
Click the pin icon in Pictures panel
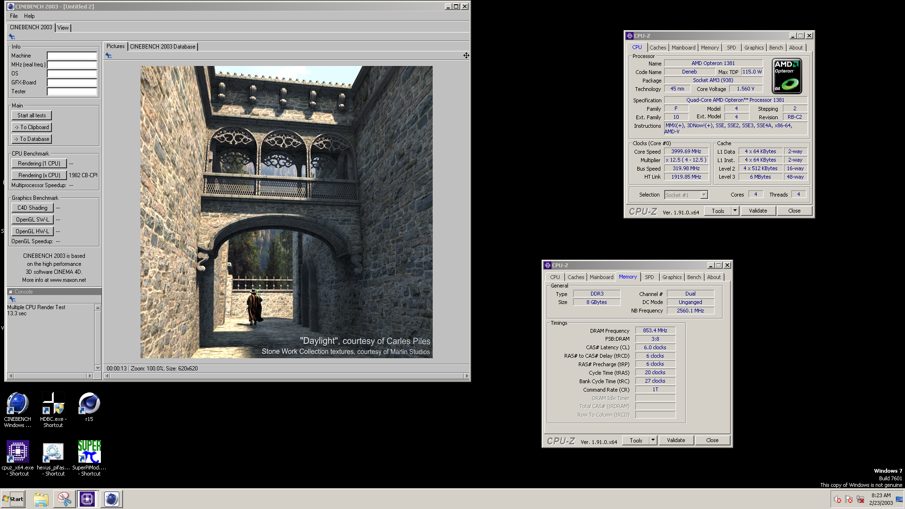[x=108, y=56]
